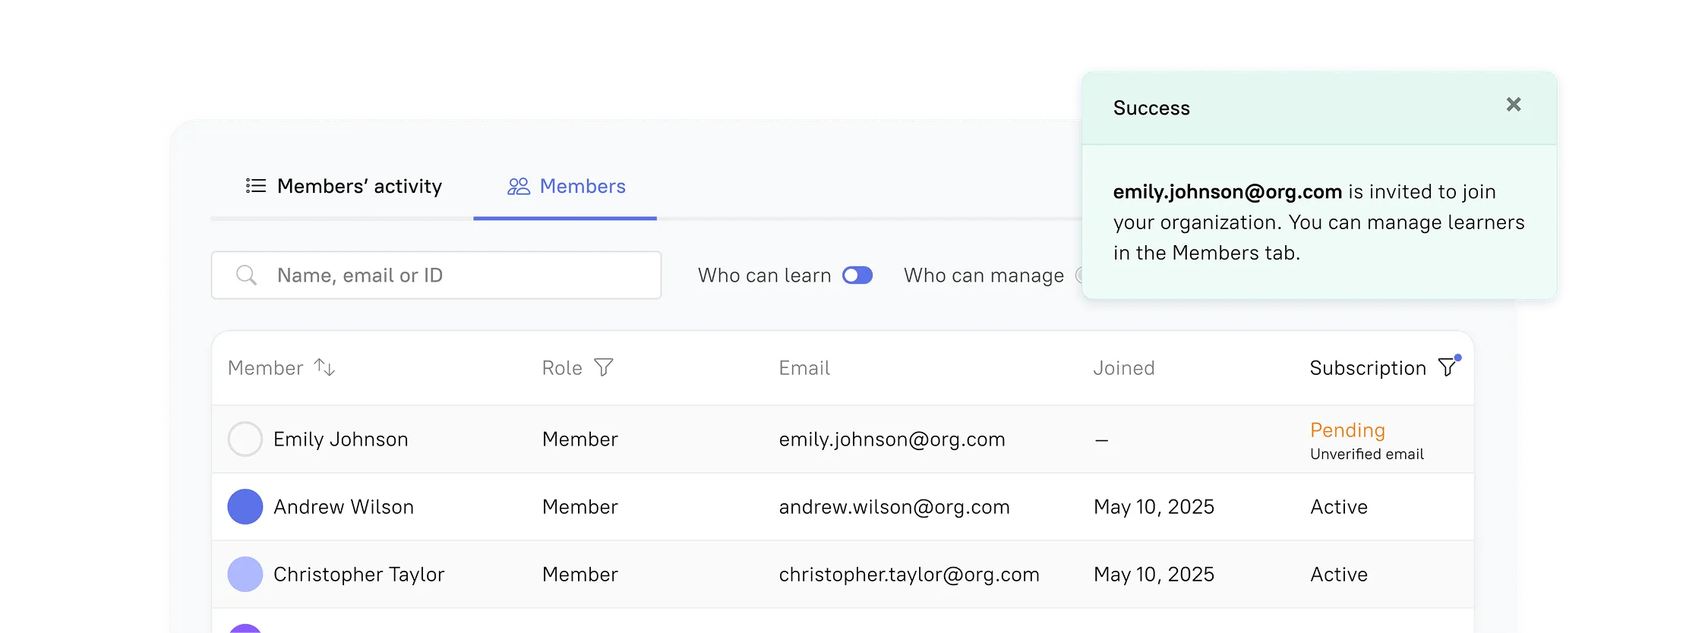Click andrew.wilson@org.com email cell

(x=895, y=507)
